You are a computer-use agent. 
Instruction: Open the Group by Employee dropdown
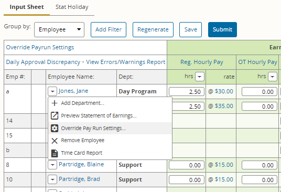[59, 29]
